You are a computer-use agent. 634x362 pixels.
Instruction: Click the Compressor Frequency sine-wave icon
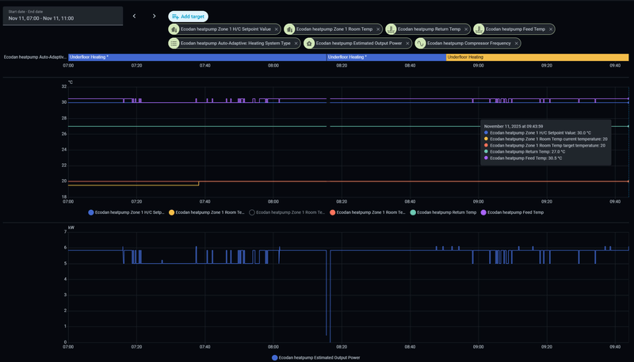pos(421,43)
